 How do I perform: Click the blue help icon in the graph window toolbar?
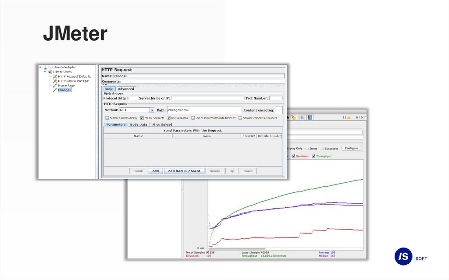[310, 117]
